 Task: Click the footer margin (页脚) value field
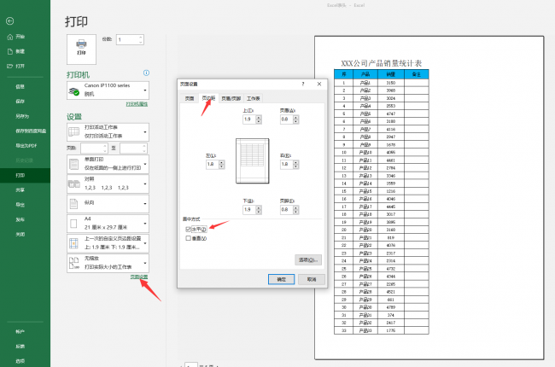286,209
